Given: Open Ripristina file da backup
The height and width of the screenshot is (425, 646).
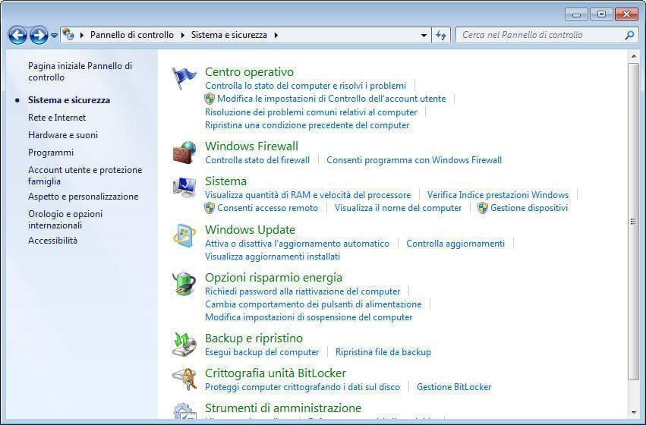Looking at the screenshot, I should [383, 352].
